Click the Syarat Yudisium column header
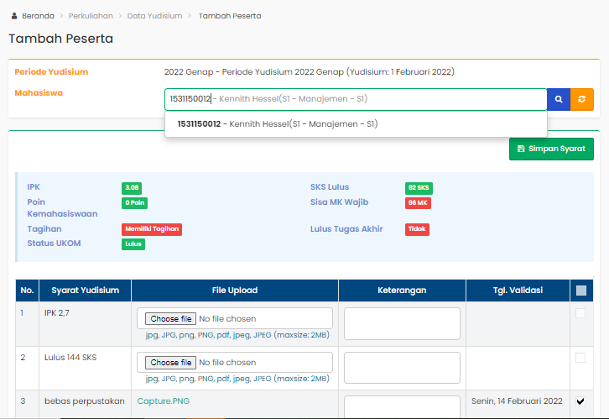 pos(85,291)
